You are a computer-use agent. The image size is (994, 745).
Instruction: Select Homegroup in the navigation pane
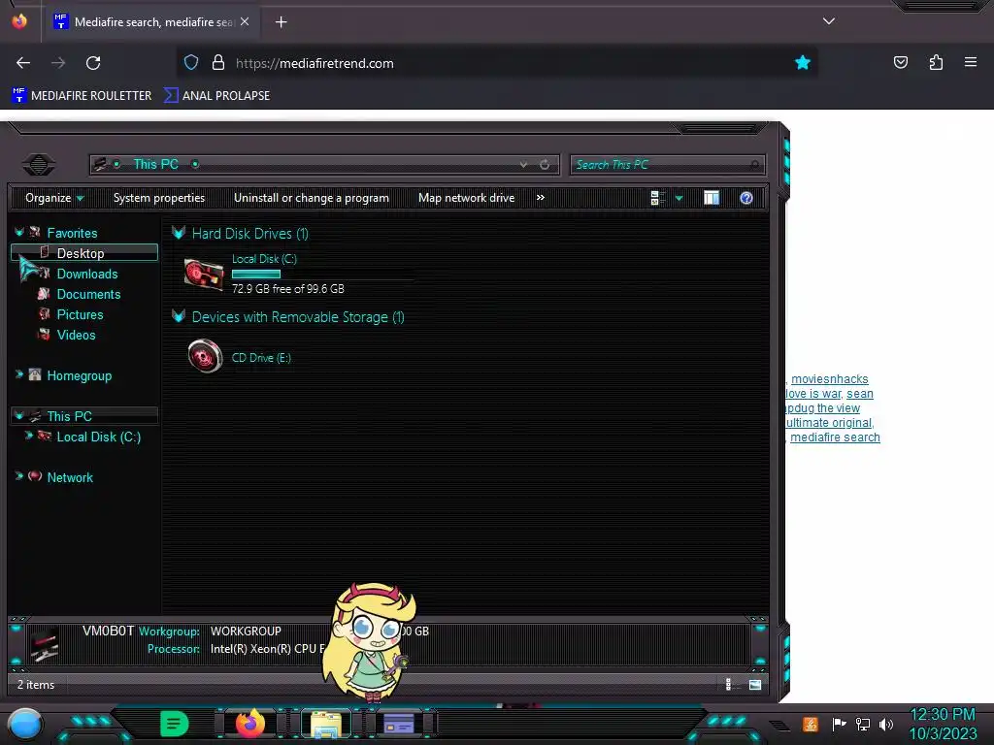(79, 375)
